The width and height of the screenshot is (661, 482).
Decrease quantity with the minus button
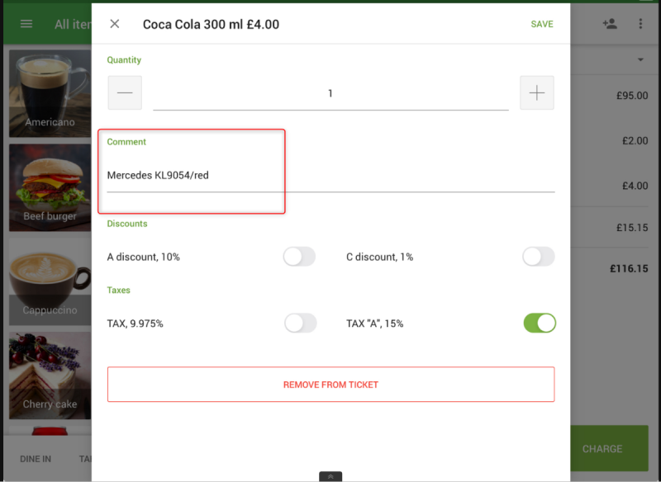pos(125,93)
